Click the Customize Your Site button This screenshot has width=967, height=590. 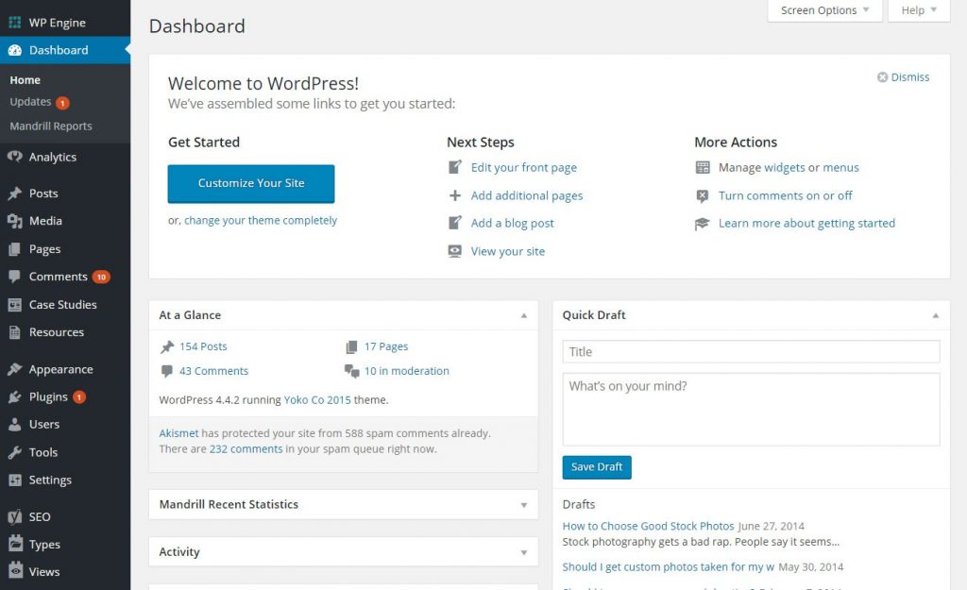[250, 185]
